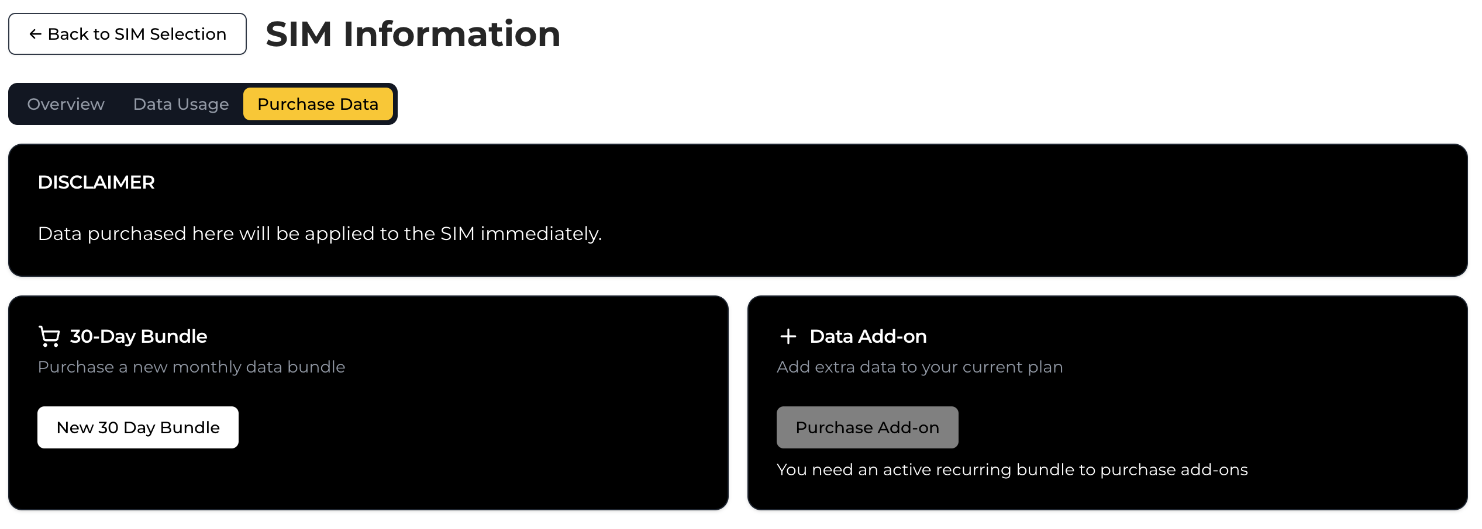Select the Data Add-on card
Image resolution: width=1482 pixels, height=529 pixels.
tap(1111, 400)
